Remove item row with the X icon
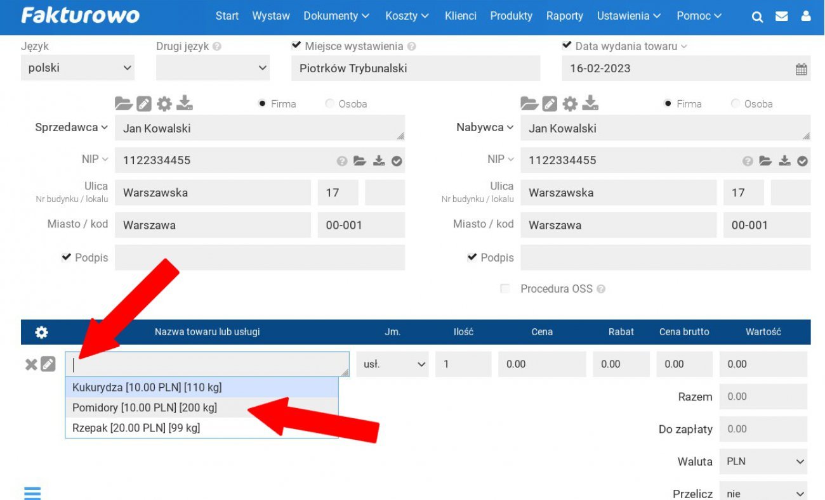The width and height of the screenshot is (825, 500). click(30, 364)
